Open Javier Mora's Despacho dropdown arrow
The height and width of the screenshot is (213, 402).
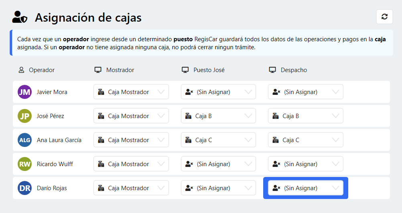(x=335, y=92)
